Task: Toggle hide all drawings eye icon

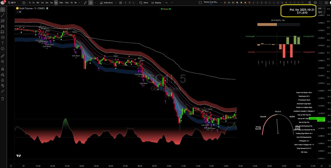Action: coord(3,86)
